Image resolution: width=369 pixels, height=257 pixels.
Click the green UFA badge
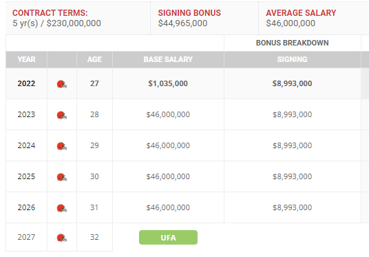point(168,238)
